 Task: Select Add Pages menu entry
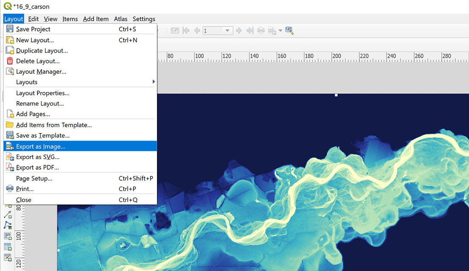coord(80,114)
